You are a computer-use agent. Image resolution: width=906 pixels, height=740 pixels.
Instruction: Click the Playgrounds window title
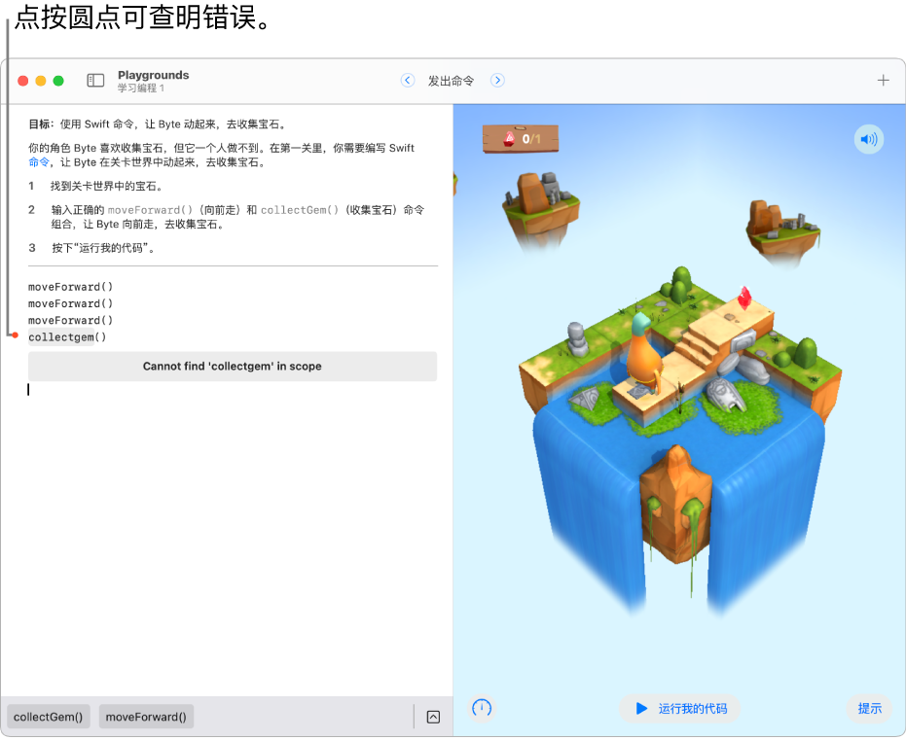pos(153,75)
